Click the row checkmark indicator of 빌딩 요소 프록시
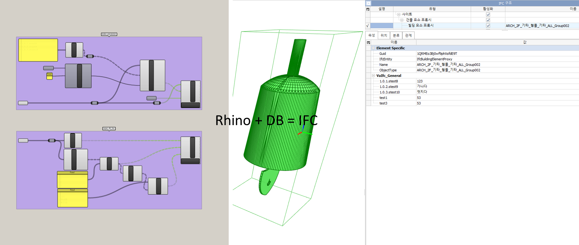This screenshot has height=245, width=579. coord(368,26)
